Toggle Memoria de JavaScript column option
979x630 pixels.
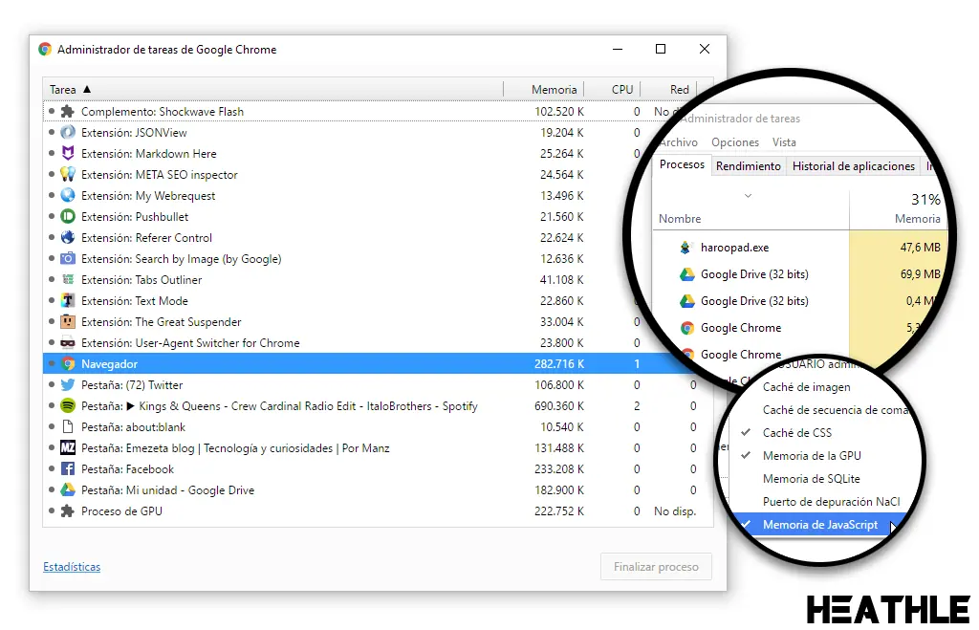pos(819,525)
